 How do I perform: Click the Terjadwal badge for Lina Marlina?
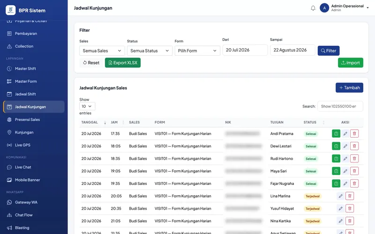[313, 196]
